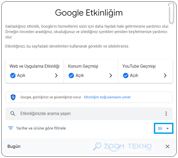Open Etkinliğim doğrulamasını yönet link

click(107, 97)
